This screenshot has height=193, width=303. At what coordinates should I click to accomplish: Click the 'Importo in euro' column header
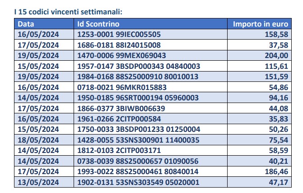259,24
